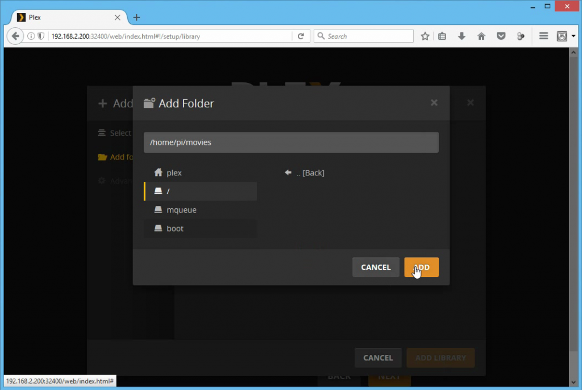Image resolution: width=582 pixels, height=390 pixels.
Task: Click the Firefox vertical scrollbar track
Action: point(573,217)
